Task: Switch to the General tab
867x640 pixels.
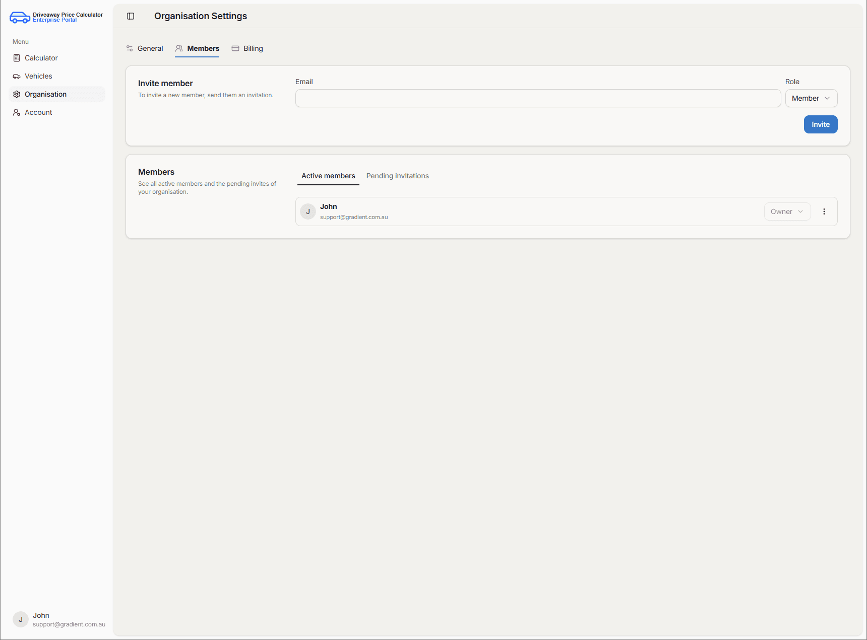Action: point(145,48)
